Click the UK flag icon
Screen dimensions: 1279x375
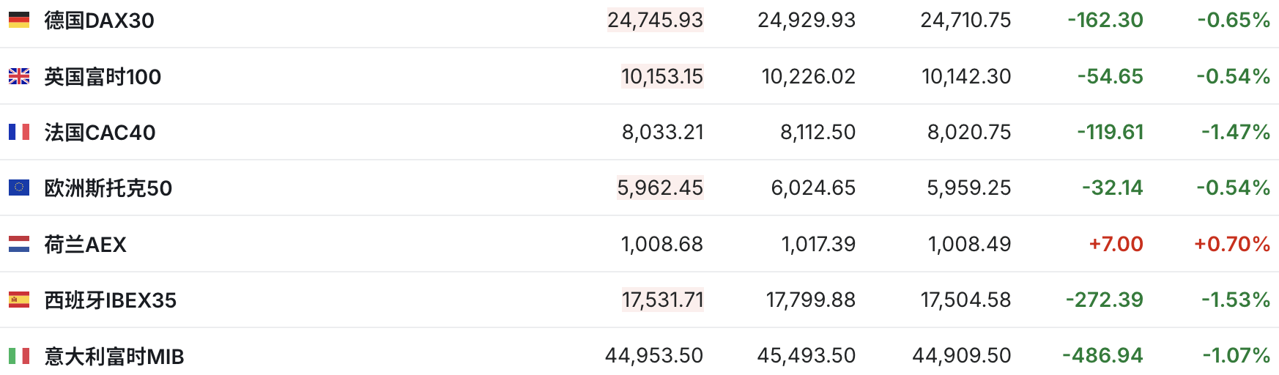click(19, 76)
